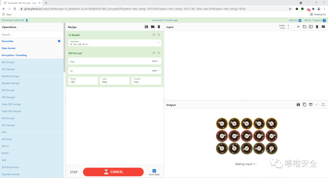Image resolution: width=328 pixels, height=178 pixels.
Task: Open the Chrome three-dot menu
Action: 324,9
